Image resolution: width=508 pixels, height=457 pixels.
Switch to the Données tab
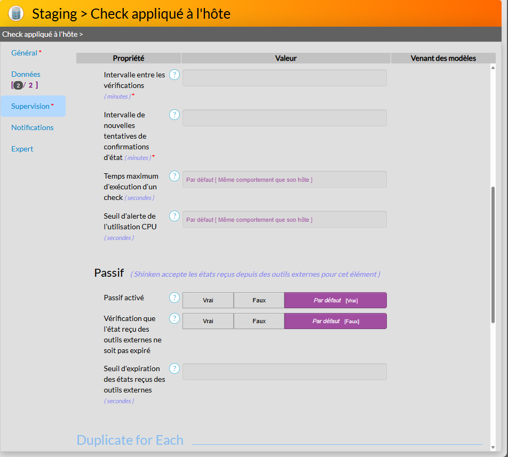[26, 74]
